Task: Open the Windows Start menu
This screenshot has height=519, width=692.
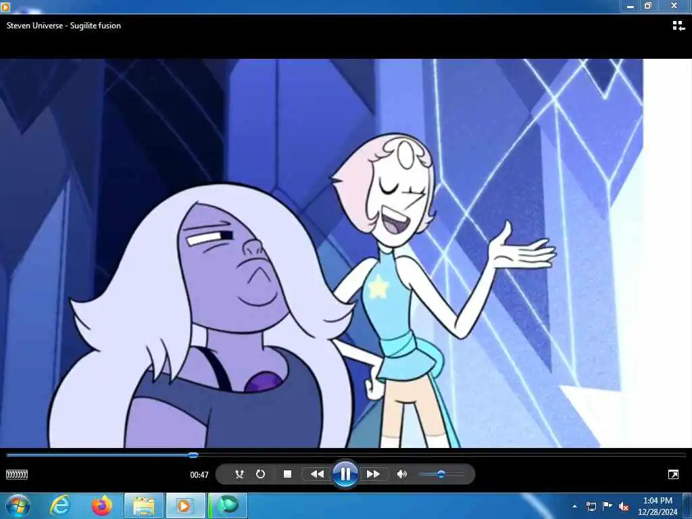Action: click(x=18, y=505)
